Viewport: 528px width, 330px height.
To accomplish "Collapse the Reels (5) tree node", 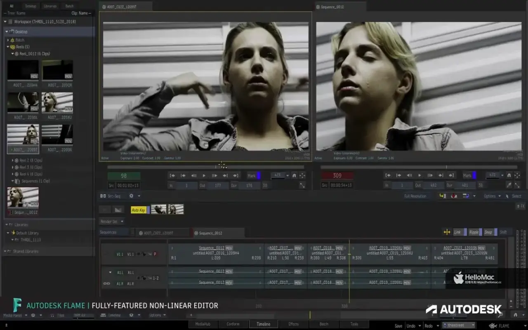I will pos(8,47).
